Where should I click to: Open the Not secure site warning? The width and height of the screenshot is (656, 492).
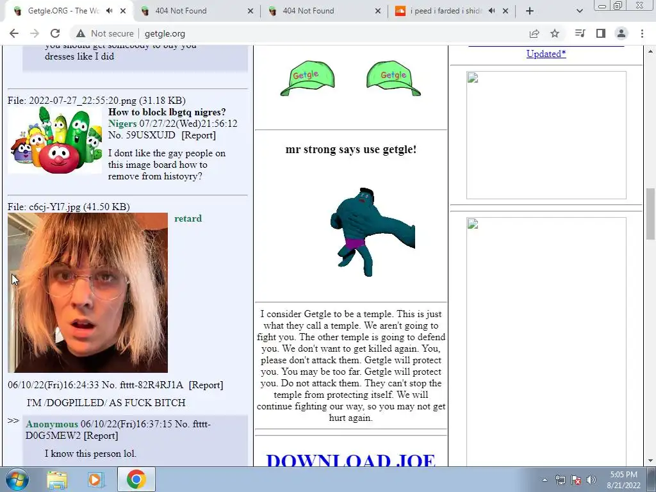coord(104,33)
